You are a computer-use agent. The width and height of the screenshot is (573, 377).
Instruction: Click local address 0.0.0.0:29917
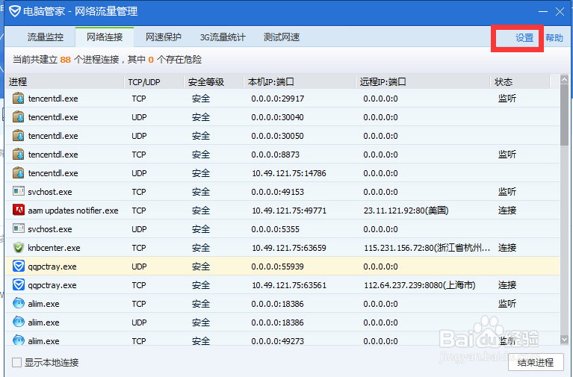[277, 99]
